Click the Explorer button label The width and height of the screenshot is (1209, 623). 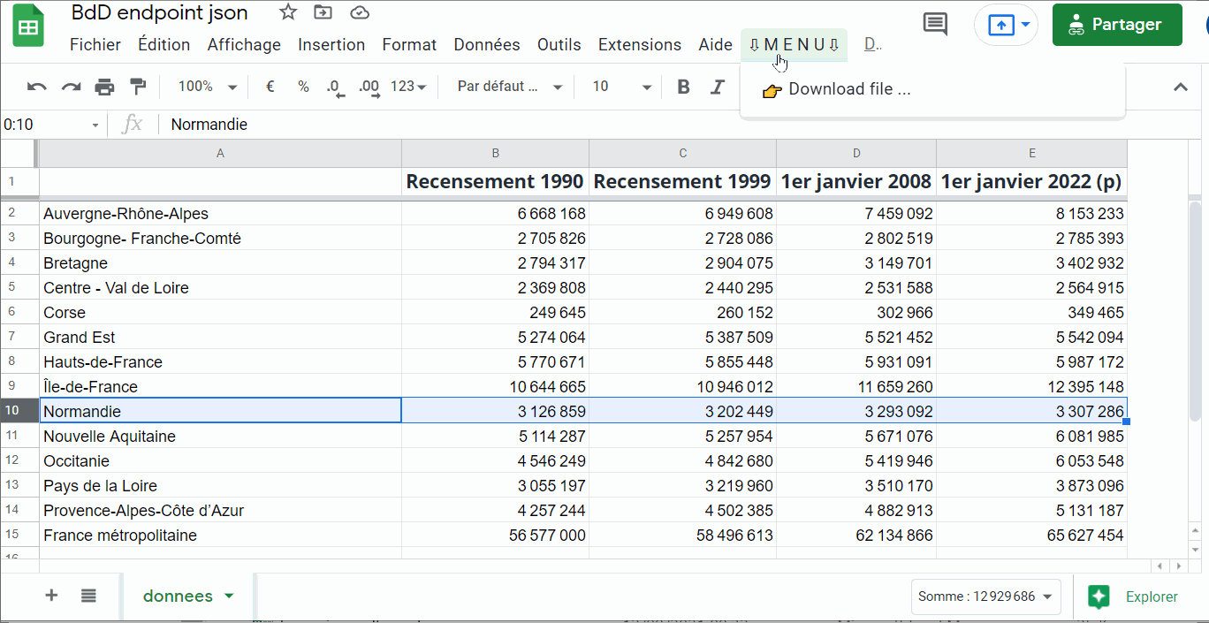point(1152,597)
